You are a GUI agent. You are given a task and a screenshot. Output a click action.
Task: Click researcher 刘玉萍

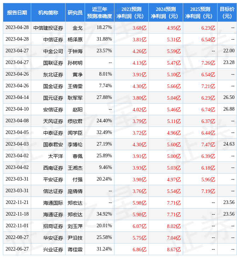tap(75, 227)
